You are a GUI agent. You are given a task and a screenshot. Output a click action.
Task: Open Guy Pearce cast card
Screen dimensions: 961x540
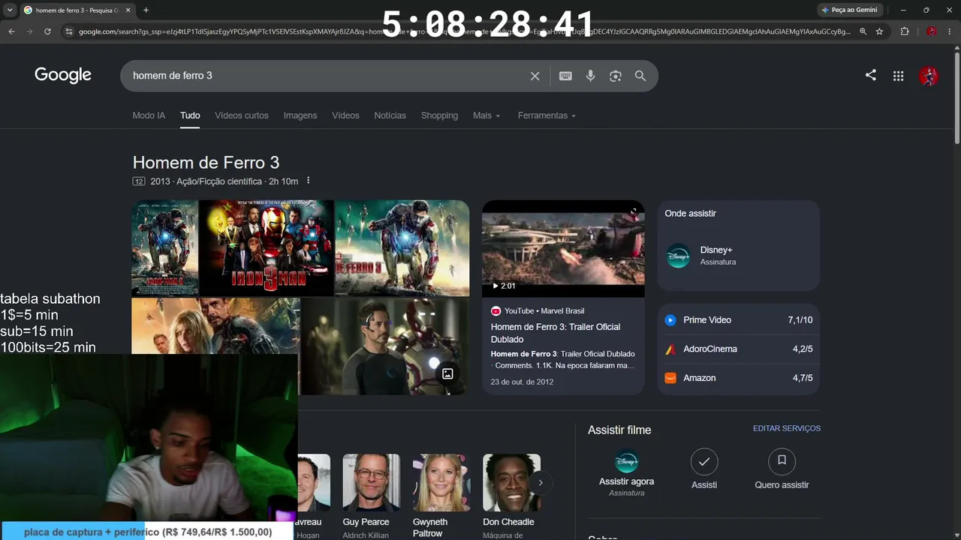(x=371, y=496)
